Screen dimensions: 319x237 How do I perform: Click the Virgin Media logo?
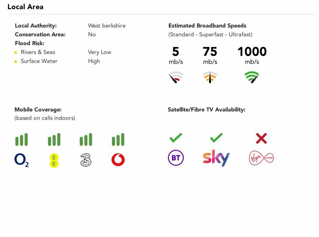point(261,158)
